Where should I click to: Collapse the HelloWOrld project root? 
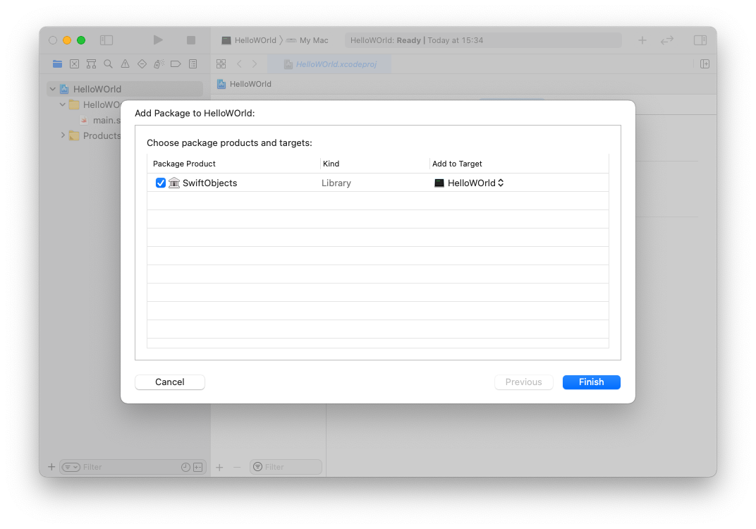tap(53, 89)
